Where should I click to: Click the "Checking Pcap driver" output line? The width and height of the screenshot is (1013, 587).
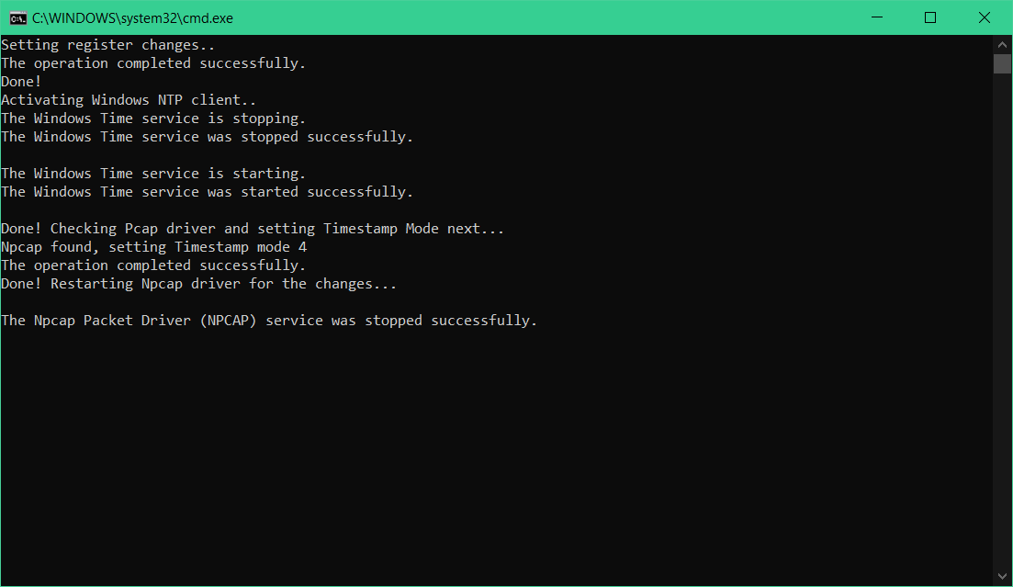click(253, 229)
